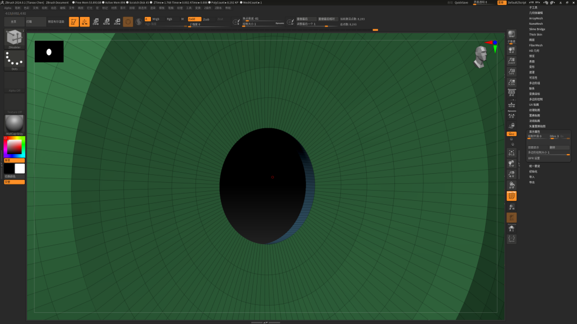This screenshot has height=324, width=577.
Task: Click DefaultZScript in the title bar
Action: click(517, 3)
